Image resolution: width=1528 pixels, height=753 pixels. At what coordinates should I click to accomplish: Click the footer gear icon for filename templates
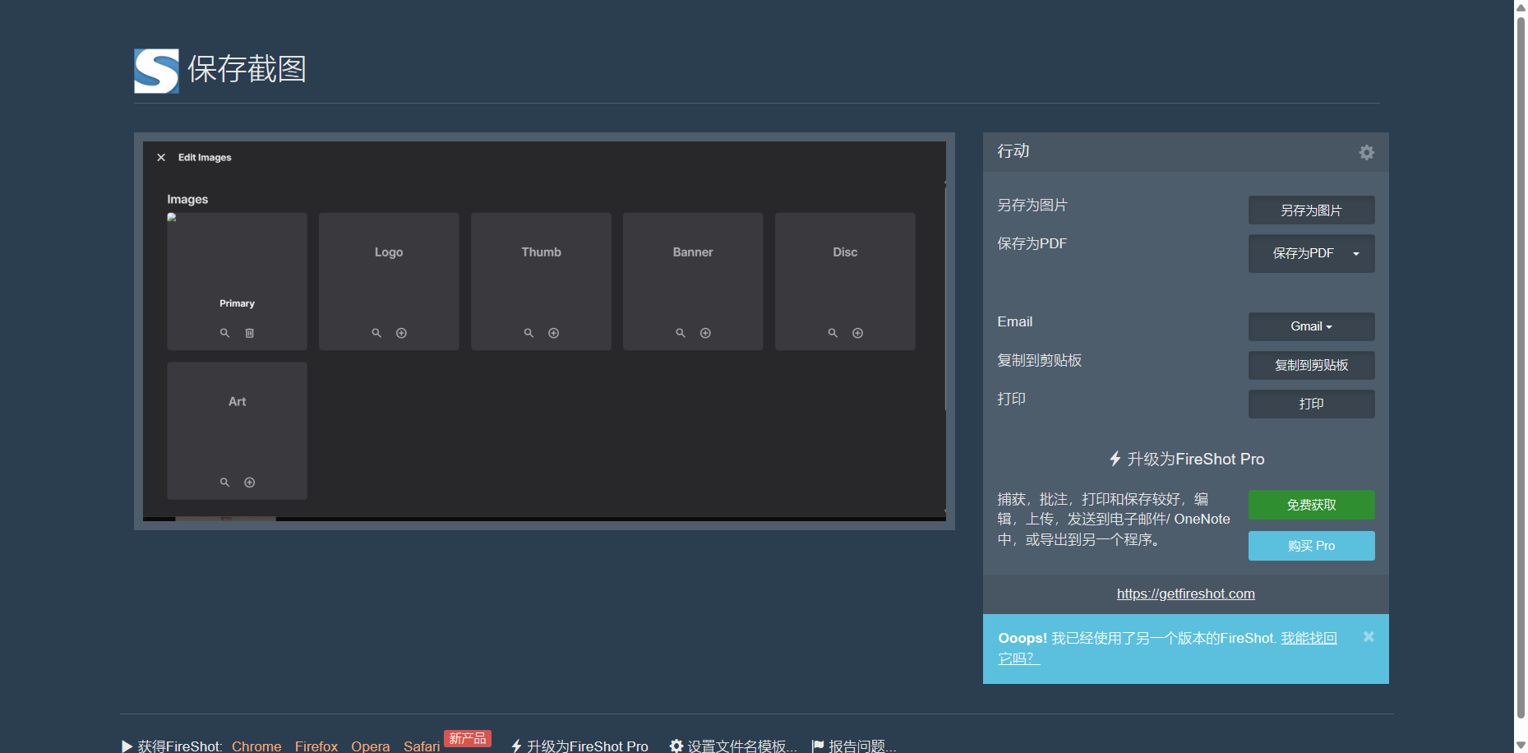point(676,746)
